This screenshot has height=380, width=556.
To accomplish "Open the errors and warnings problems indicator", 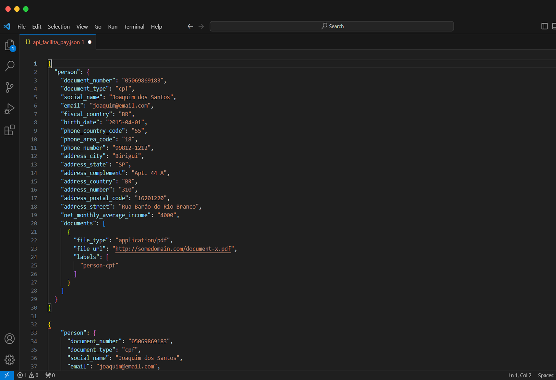I will [28, 375].
